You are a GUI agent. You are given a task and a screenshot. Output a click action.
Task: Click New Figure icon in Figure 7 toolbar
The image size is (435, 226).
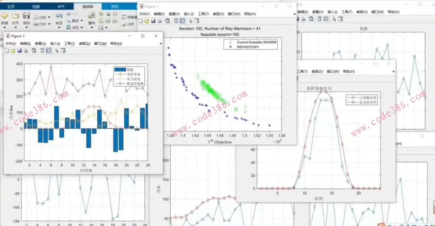(7, 51)
